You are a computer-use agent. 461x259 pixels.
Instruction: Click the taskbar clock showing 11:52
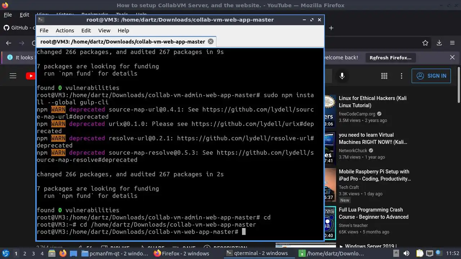pyautogui.click(x=452, y=254)
